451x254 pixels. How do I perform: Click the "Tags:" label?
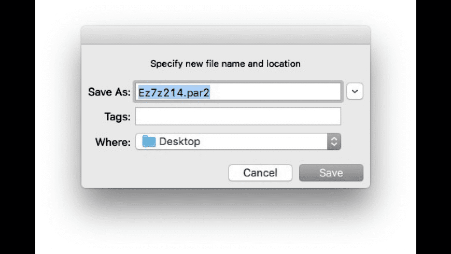117,117
